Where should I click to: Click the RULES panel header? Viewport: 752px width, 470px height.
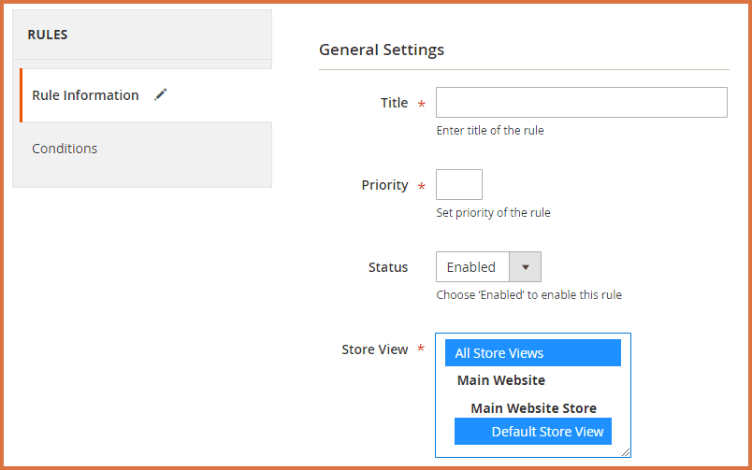(48, 35)
